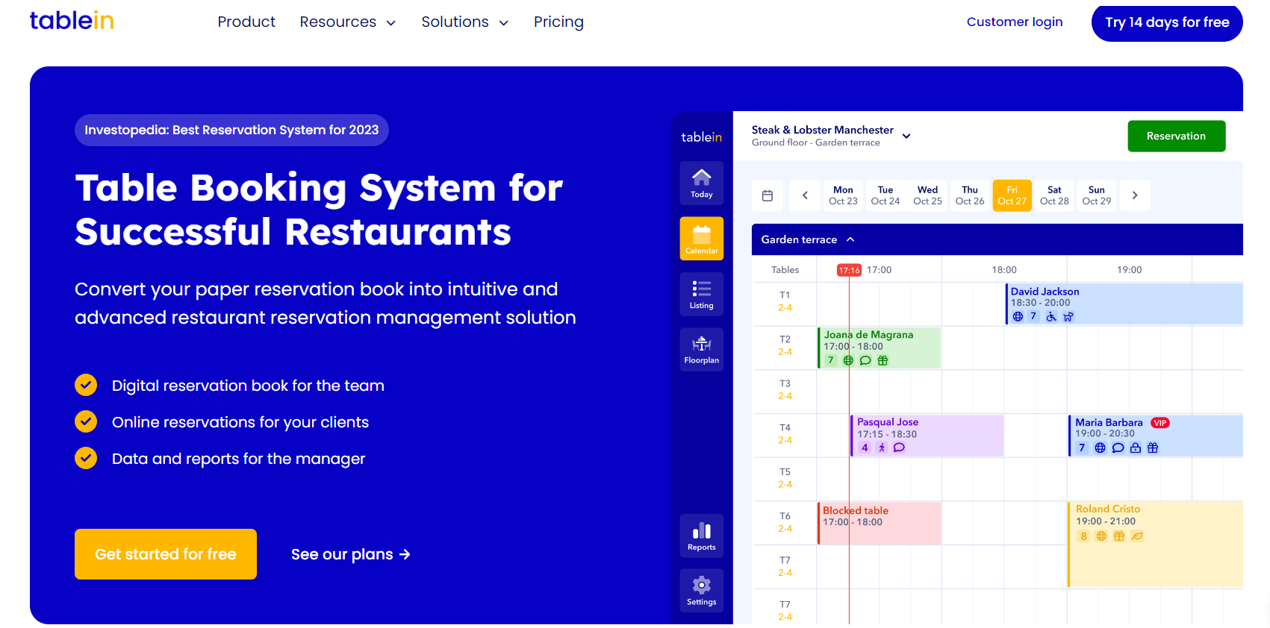Expand the Resources menu
Viewport: 1270px width, 628px height.
coord(347,22)
